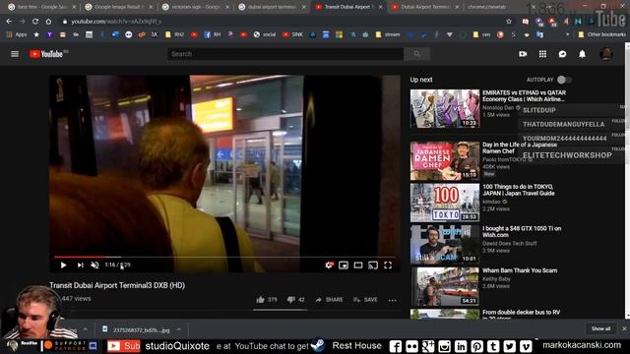The height and width of the screenshot is (354, 630).
Task: Open the notifications bell
Action: click(582, 54)
